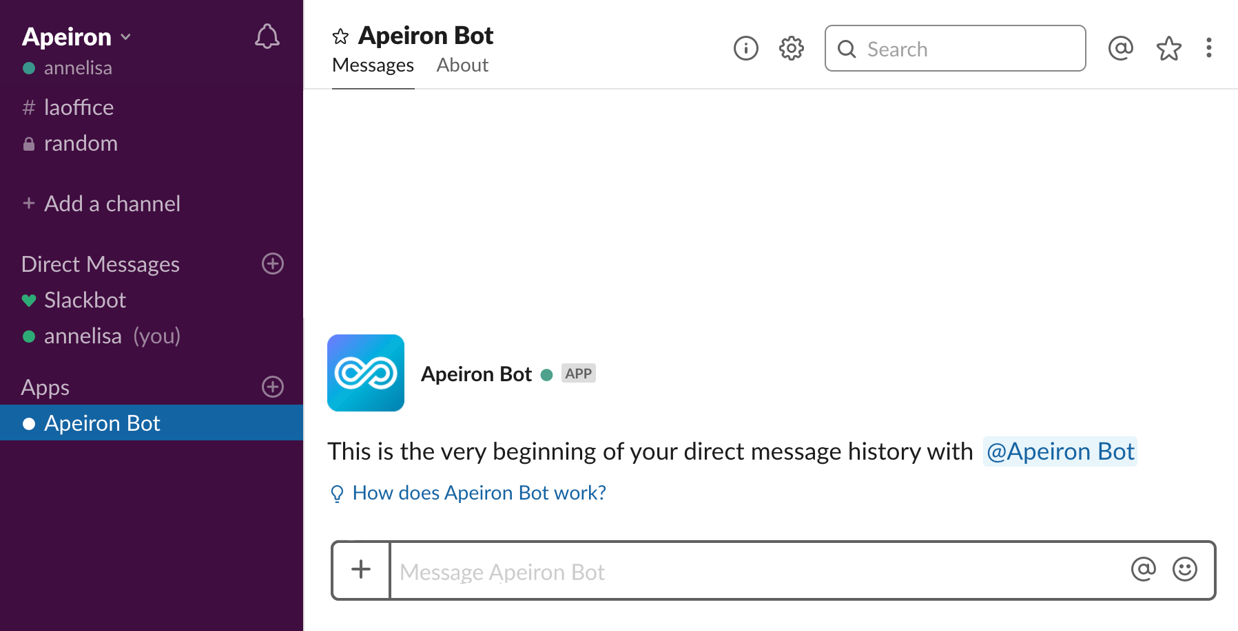Insert emoji using the smiley icon
The width and height of the screenshot is (1238, 631).
point(1185,569)
